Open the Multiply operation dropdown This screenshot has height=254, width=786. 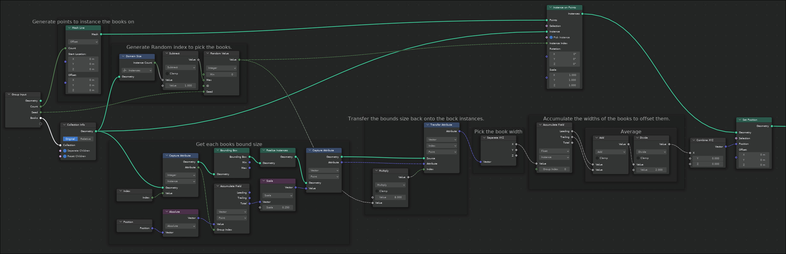pos(391,185)
